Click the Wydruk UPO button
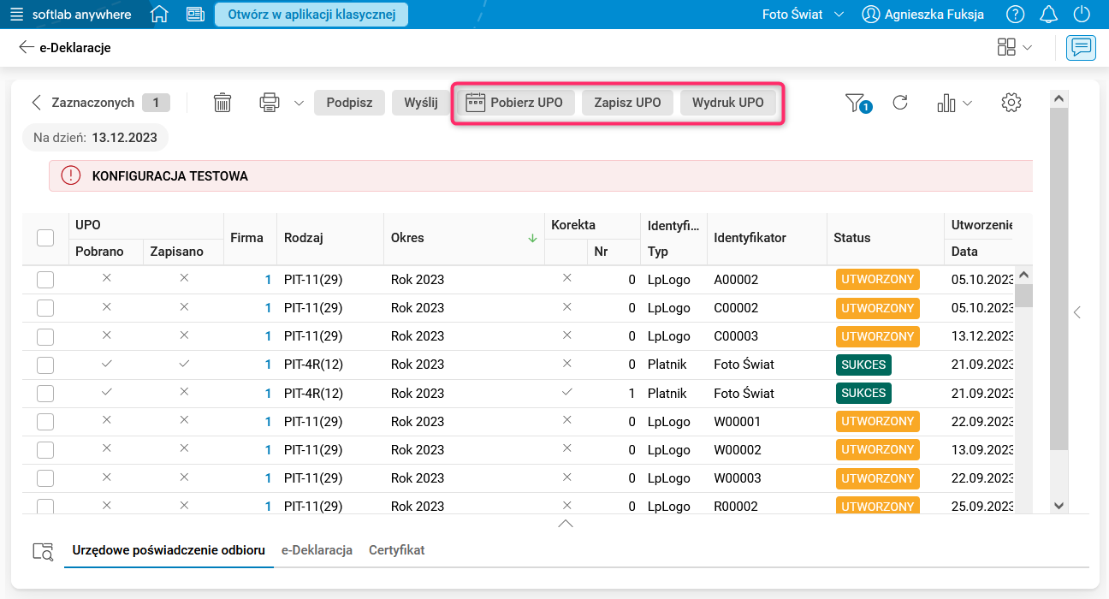Image resolution: width=1109 pixels, height=599 pixels. [728, 103]
